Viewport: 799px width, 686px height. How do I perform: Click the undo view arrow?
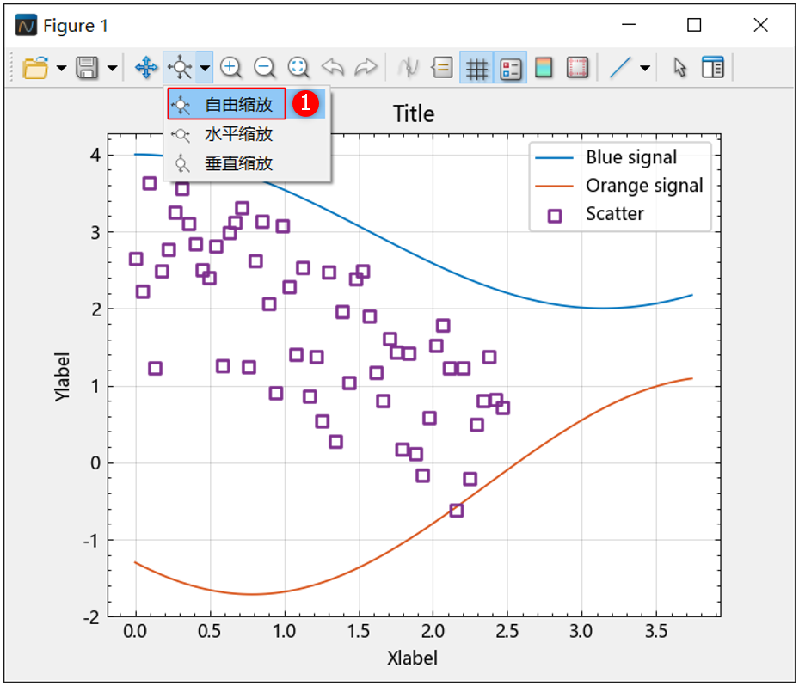(x=333, y=68)
